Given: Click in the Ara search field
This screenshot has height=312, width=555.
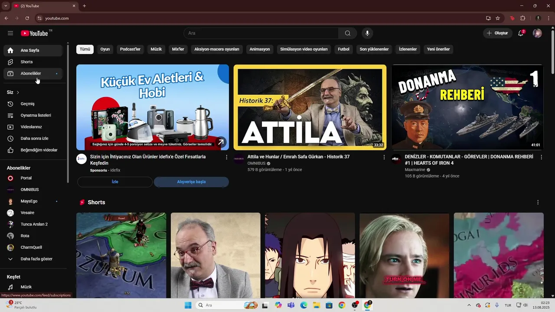Looking at the screenshot, I should click(x=261, y=33).
